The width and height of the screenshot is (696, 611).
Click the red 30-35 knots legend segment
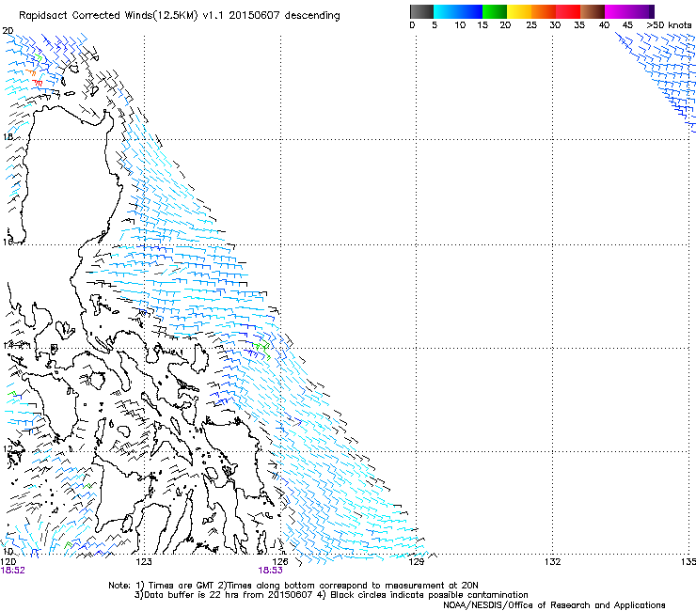coord(568,11)
